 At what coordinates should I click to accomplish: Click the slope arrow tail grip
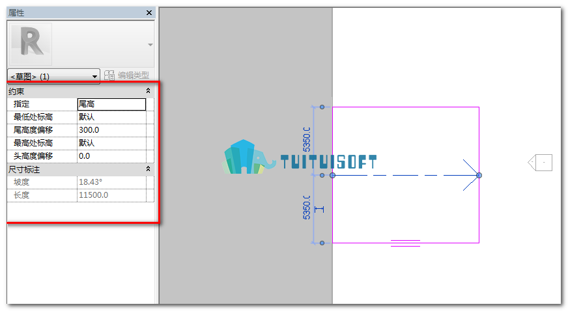[x=332, y=176]
